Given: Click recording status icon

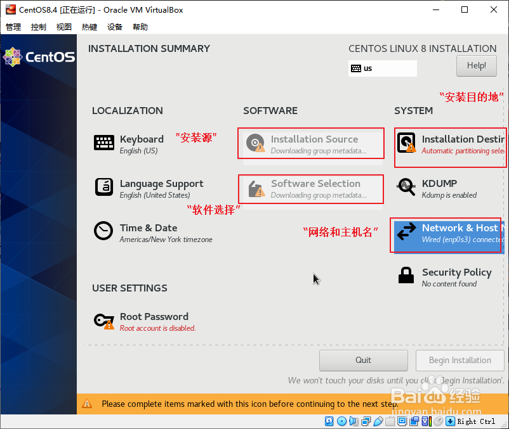Looking at the screenshot, I should (x=414, y=421).
